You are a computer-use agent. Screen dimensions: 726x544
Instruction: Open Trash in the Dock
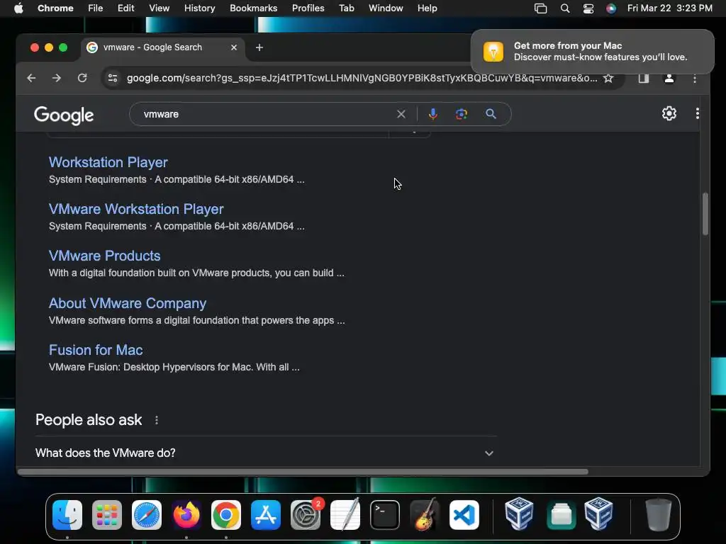(x=659, y=515)
